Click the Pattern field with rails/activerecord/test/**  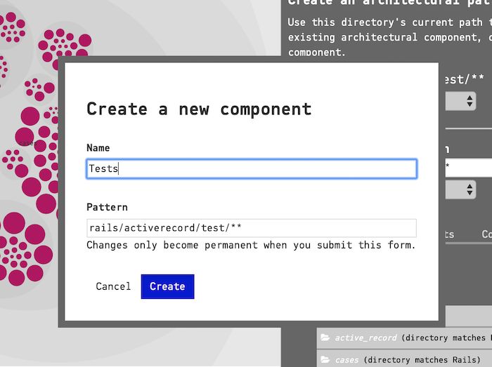[252, 228]
